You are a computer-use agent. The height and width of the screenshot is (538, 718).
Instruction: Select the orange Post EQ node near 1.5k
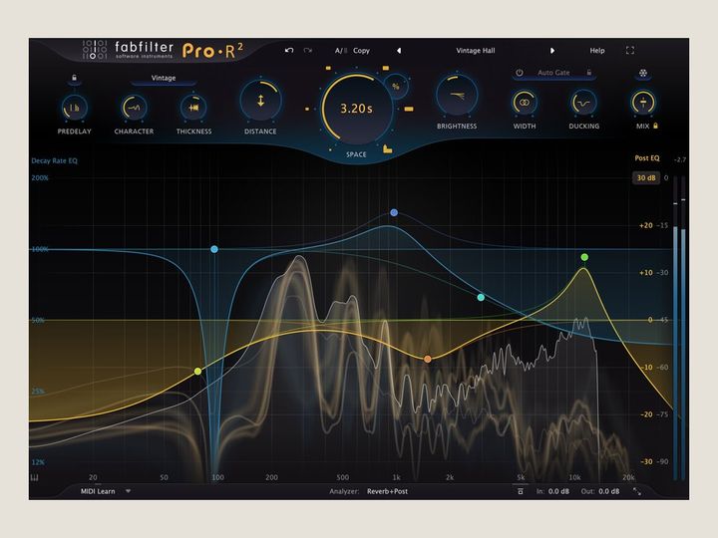(x=427, y=359)
